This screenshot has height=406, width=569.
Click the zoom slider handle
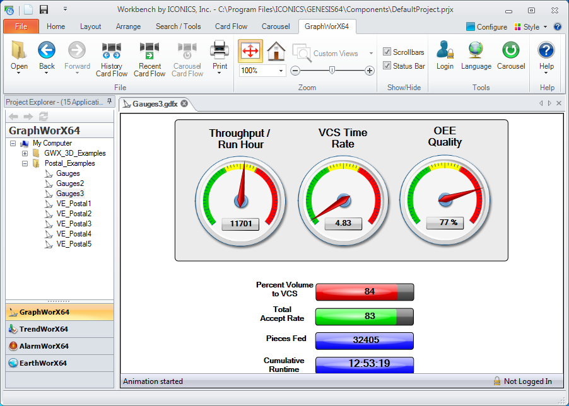pos(332,71)
